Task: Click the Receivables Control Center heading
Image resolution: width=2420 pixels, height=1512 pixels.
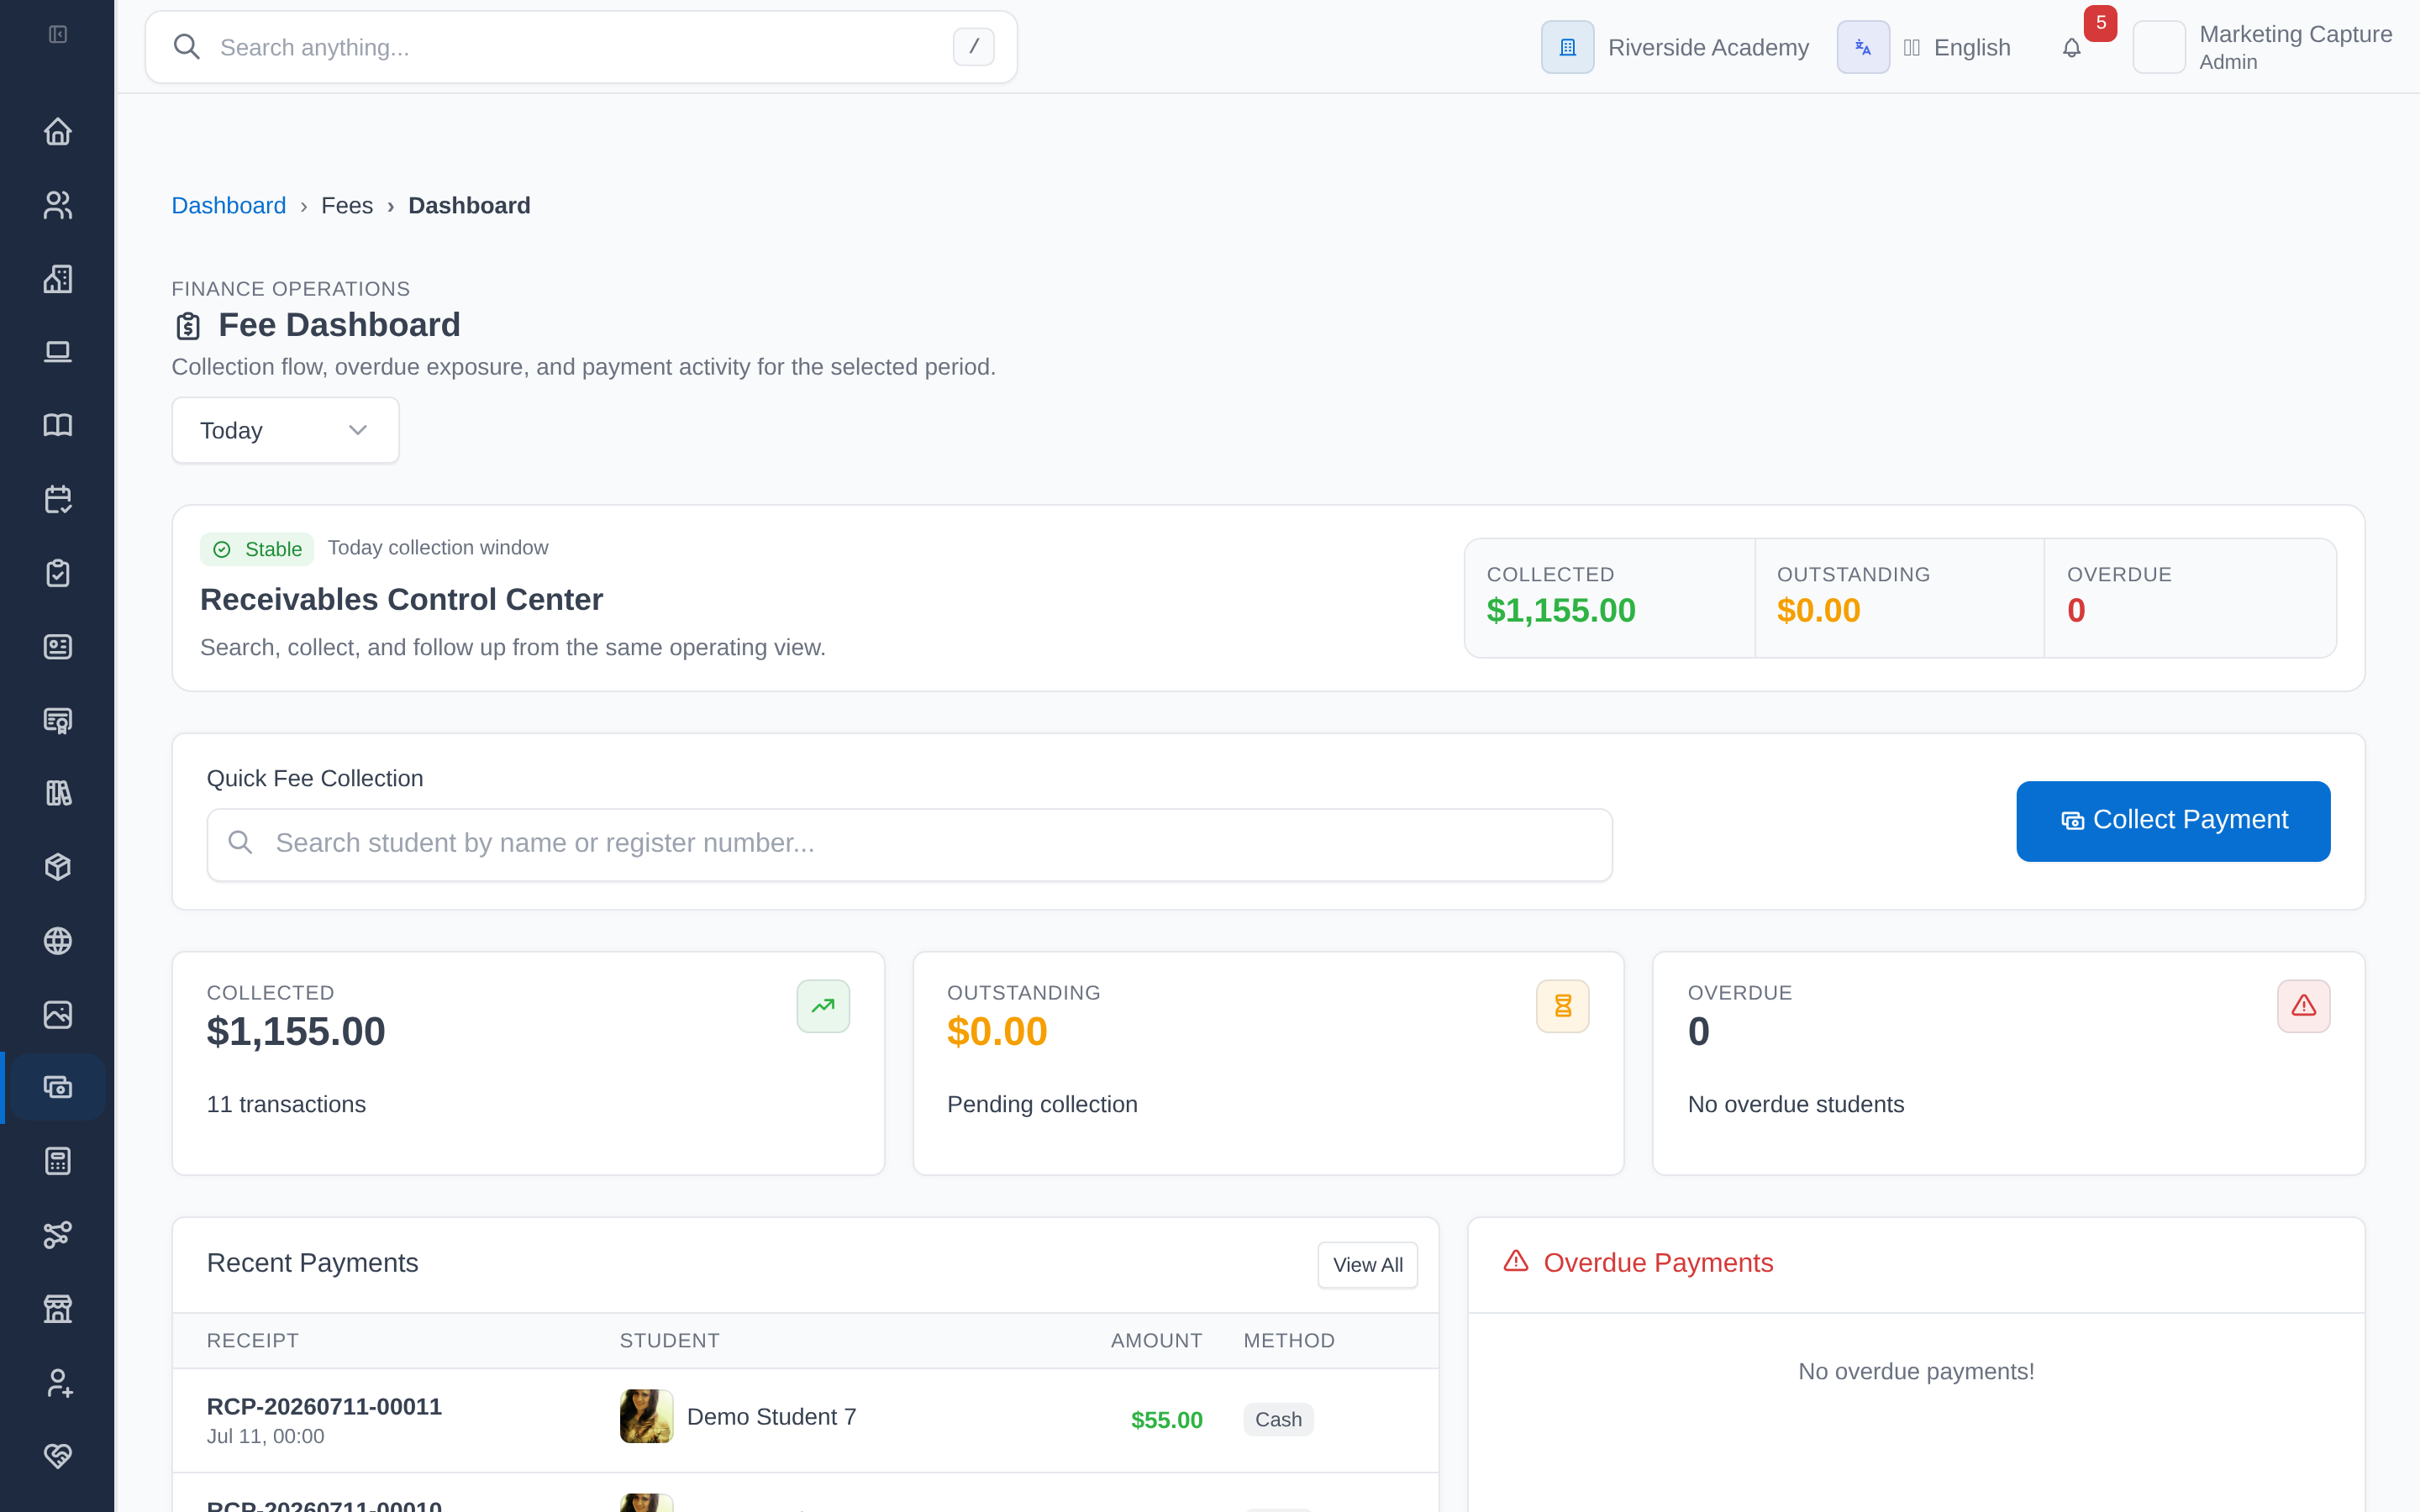Action: click(401, 599)
